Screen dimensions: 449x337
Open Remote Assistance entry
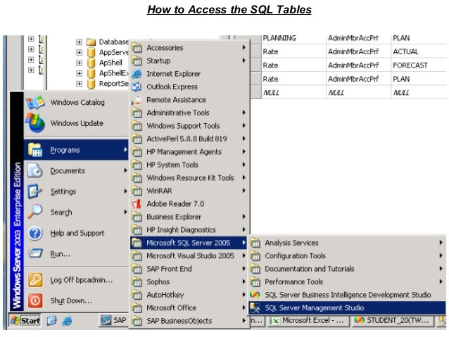[x=189, y=100]
